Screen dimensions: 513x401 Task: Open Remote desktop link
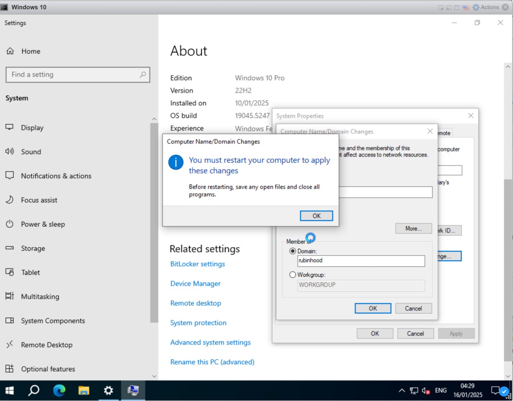pos(196,303)
